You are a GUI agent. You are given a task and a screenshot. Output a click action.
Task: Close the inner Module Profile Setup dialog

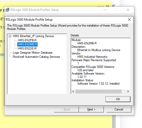129,20
